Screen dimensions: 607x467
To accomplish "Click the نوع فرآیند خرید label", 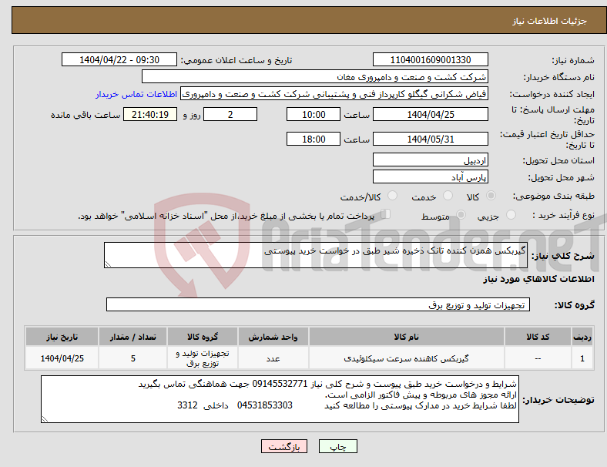I will 563,215.
